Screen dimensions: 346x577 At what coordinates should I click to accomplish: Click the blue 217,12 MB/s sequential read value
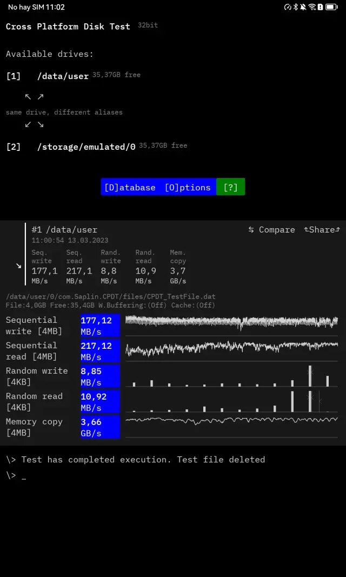coord(100,351)
